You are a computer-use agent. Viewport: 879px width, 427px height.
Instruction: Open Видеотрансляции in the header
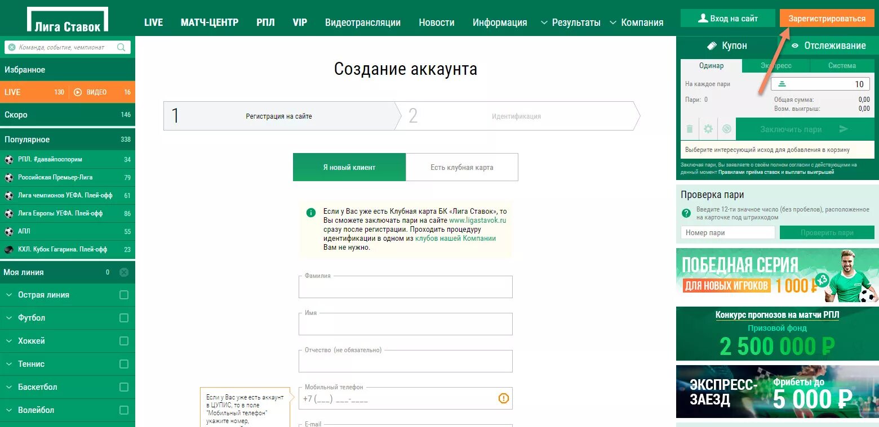tap(363, 23)
